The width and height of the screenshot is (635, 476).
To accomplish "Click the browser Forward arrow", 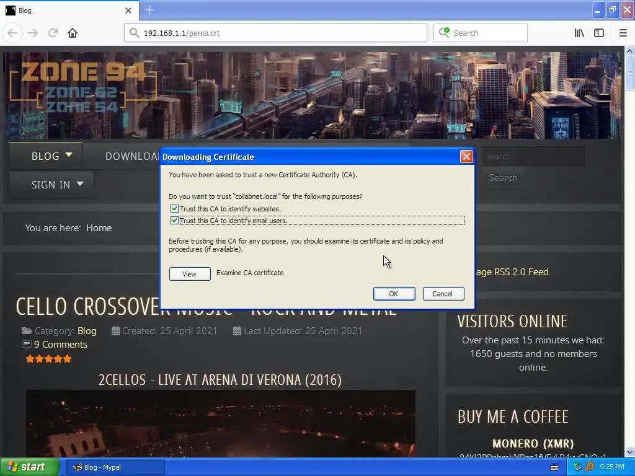I will tap(33, 33).
